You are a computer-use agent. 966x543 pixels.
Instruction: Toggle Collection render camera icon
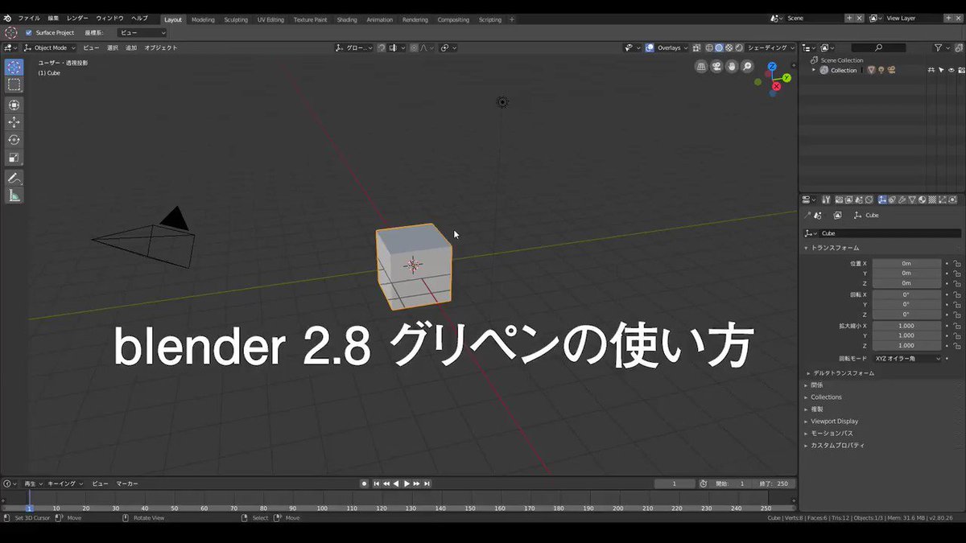960,70
